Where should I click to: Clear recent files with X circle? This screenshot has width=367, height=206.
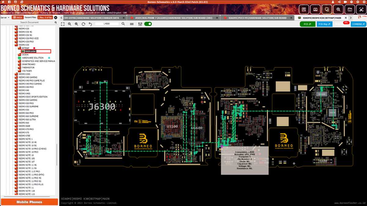click(56, 18)
